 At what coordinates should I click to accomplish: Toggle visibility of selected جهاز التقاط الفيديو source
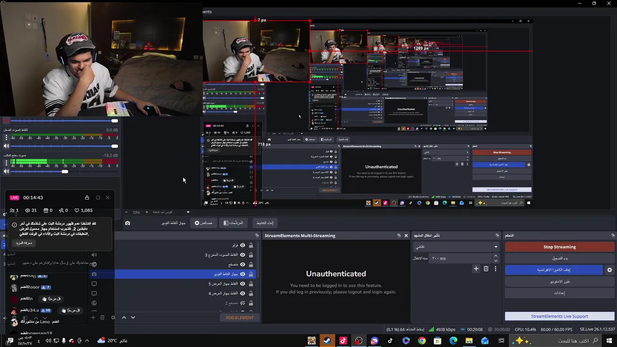(242, 274)
